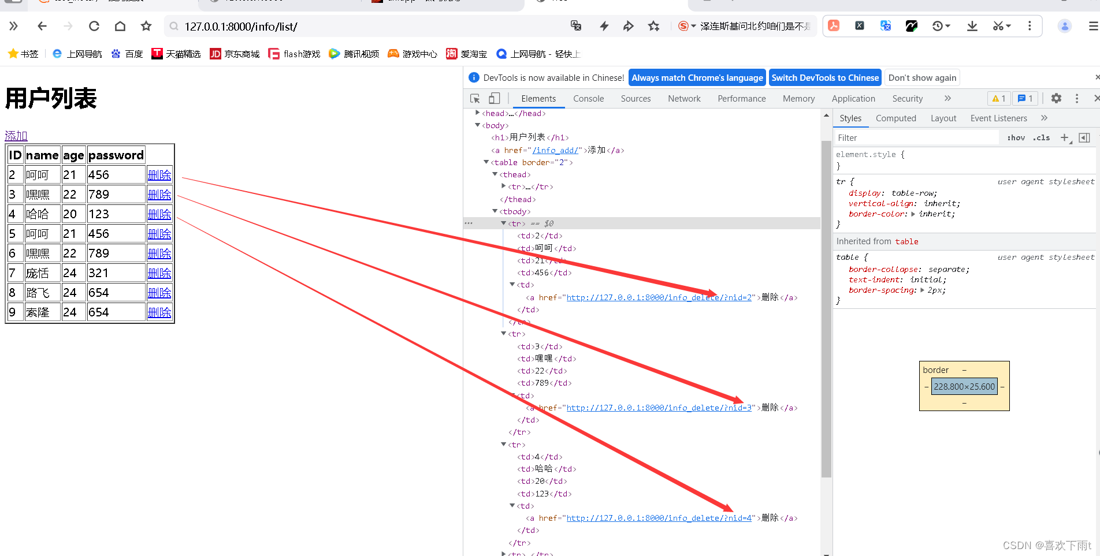Screen dimensions: 1100x556
Task: Open the history clock dropdown arrow
Action: click(x=948, y=26)
